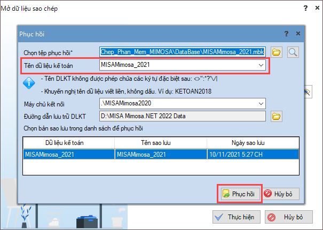Expand the Tên dữ liệu kế toán dropdown
Screen dimensions: 323x230
261,65
